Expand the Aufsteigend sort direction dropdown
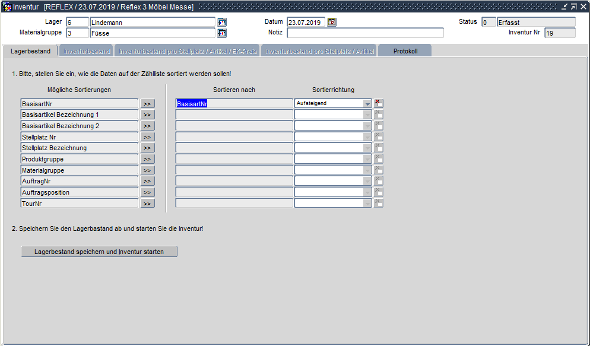The image size is (590, 346). pyautogui.click(x=367, y=103)
